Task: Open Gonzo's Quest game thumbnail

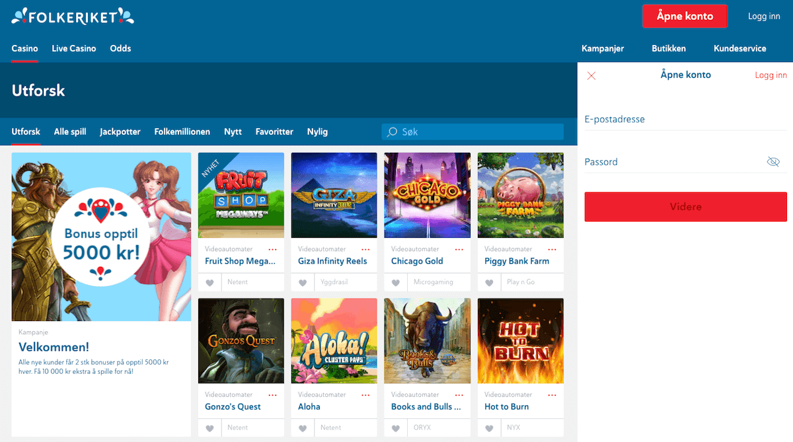Action: [241, 341]
